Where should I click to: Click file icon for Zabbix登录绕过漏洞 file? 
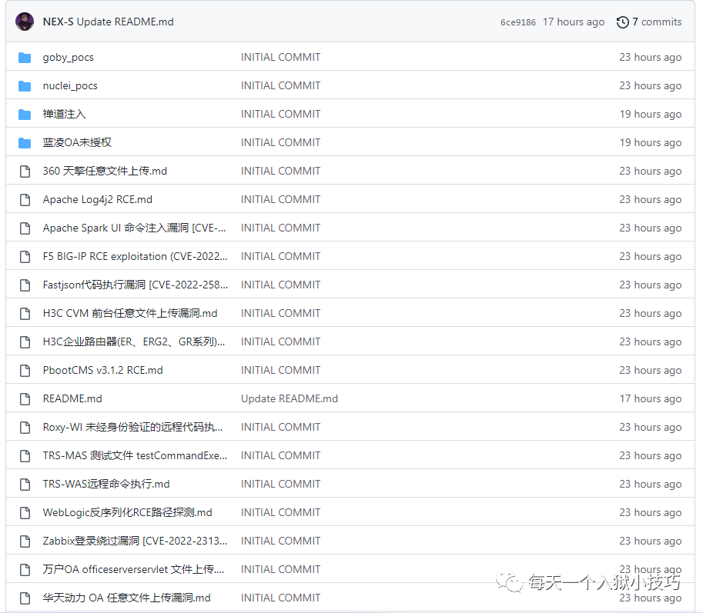click(x=25, y=541)
